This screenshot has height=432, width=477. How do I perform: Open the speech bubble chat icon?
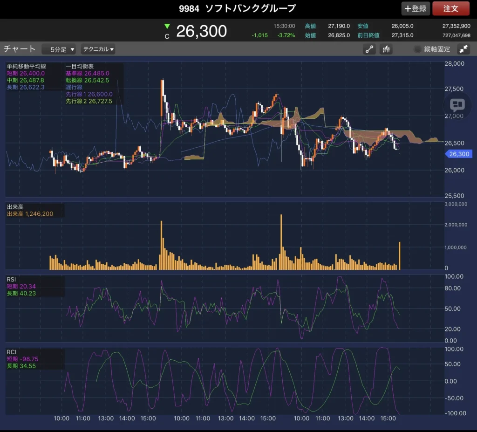point(457,105)
